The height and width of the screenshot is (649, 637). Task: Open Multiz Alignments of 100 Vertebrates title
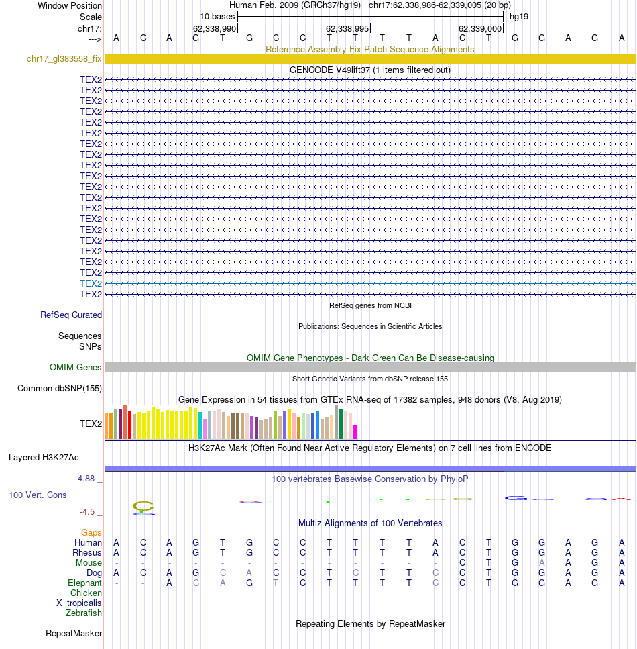point(369,523)
